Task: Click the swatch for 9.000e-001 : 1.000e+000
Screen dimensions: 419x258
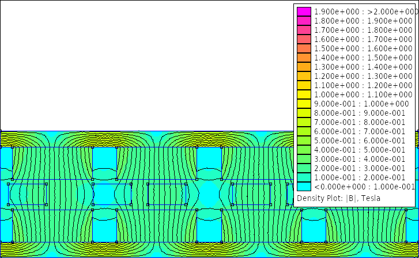Action: (x=304, y=104)
